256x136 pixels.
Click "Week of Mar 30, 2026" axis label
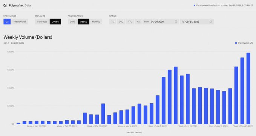[97, 126]
